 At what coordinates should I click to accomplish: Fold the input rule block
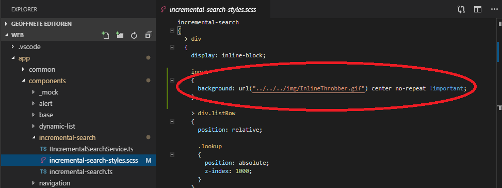[x=172, y=81]
